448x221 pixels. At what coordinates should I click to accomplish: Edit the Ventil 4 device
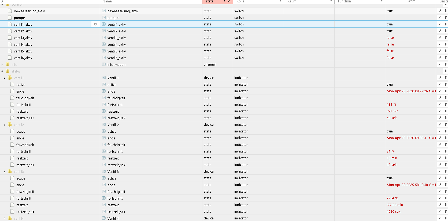pyautogui.click(x=440, y=218)
